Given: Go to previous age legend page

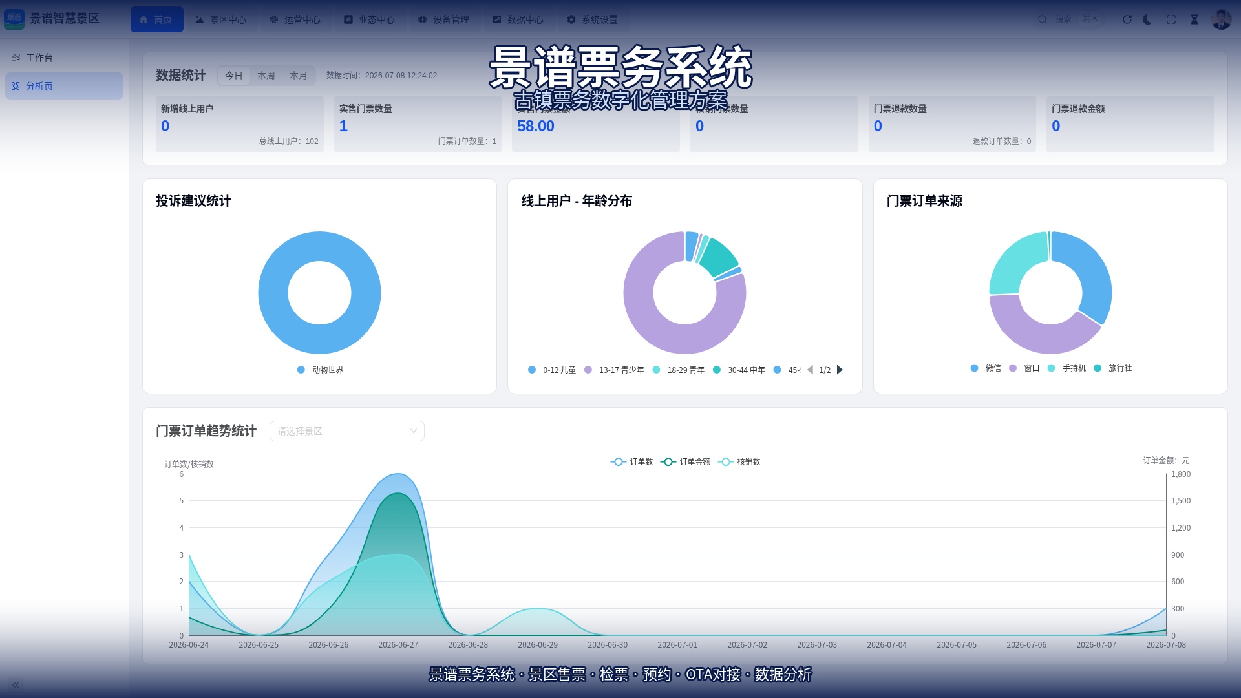Looking at the screenshot, I should [810, 370].
